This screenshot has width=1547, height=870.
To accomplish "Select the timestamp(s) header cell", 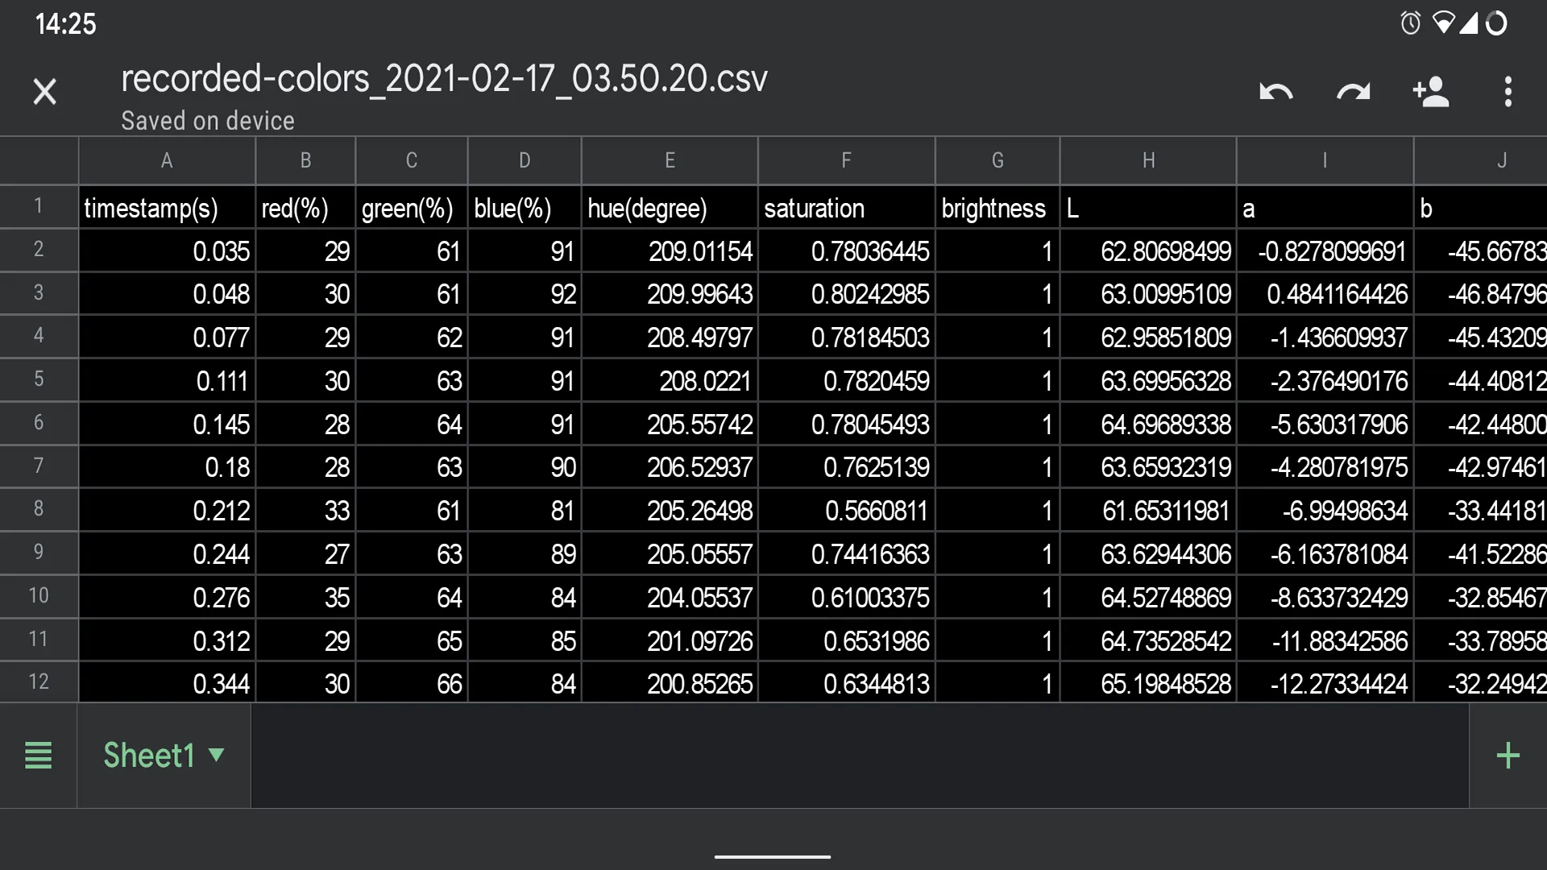I will [x=167, y=208].
